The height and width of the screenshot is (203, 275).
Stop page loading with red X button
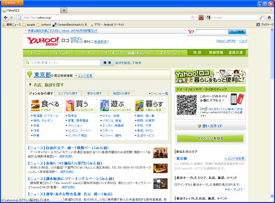click(x=201, y=17)
